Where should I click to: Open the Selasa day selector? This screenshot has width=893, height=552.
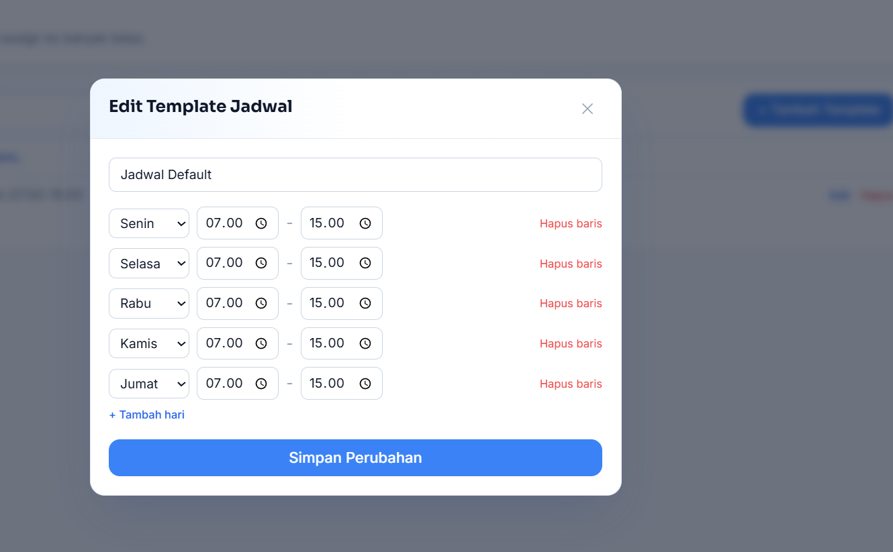[149, 263]
